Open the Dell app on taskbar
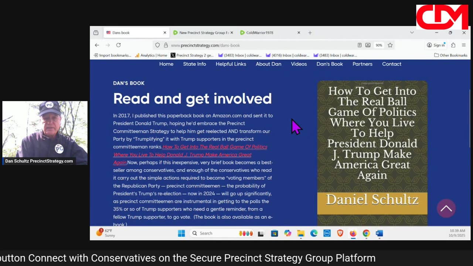473x266 pixels. (327, 233)
